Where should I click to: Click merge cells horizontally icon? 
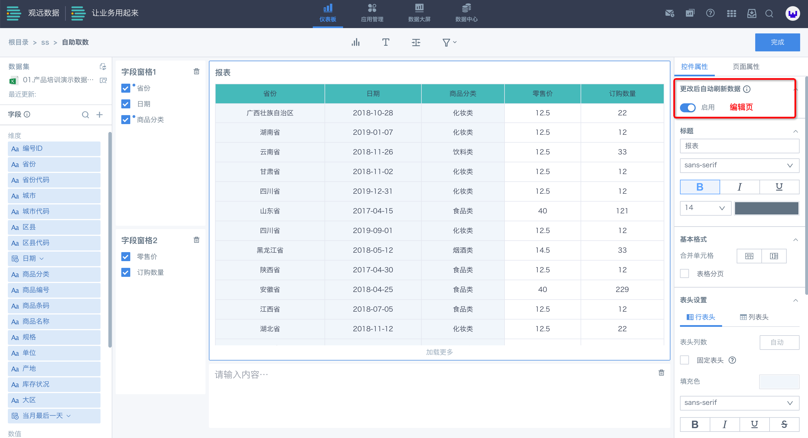(x=749, y=256)
